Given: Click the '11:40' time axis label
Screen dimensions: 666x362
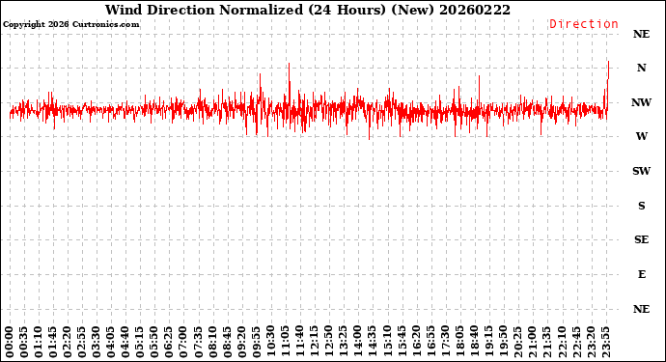Looking at the screenshot, I should tap(300, 342).
